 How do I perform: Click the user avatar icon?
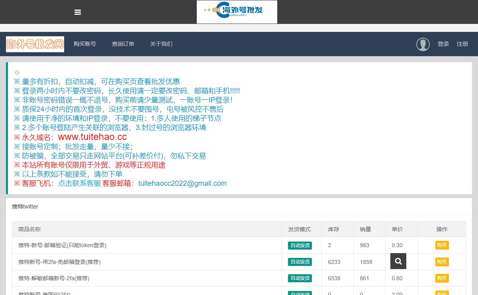coord(423,44)
